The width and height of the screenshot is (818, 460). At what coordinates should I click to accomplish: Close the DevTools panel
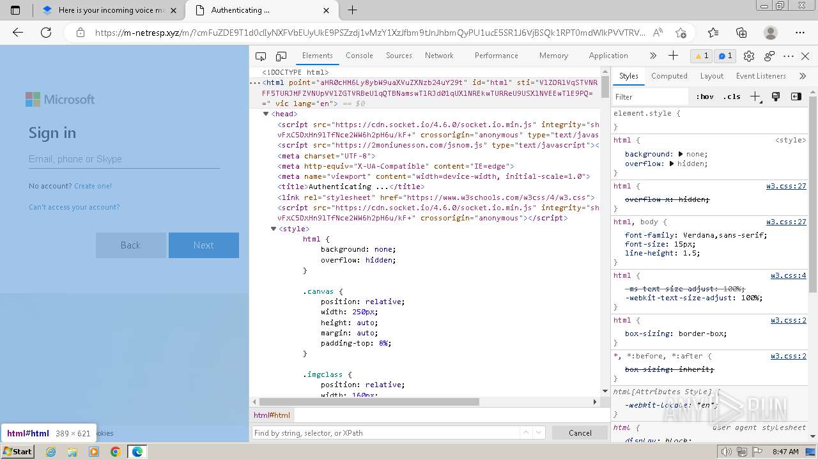805,56
